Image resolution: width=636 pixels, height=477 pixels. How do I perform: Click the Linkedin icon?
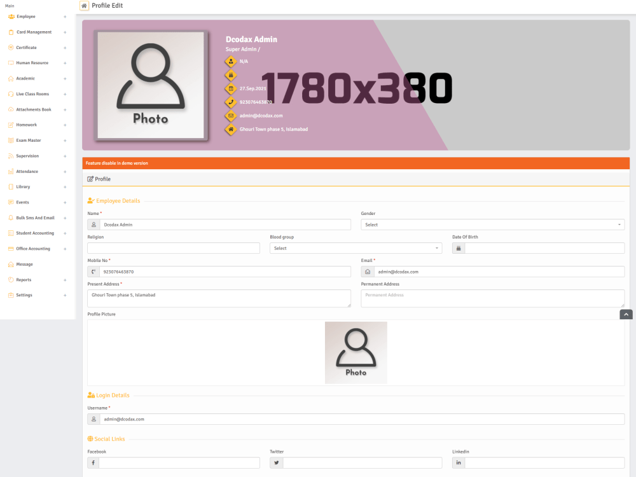[459, 463]
